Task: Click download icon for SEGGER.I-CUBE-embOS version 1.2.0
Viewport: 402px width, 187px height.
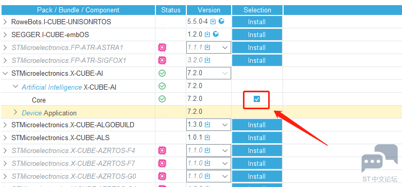Action: (207, 35)
